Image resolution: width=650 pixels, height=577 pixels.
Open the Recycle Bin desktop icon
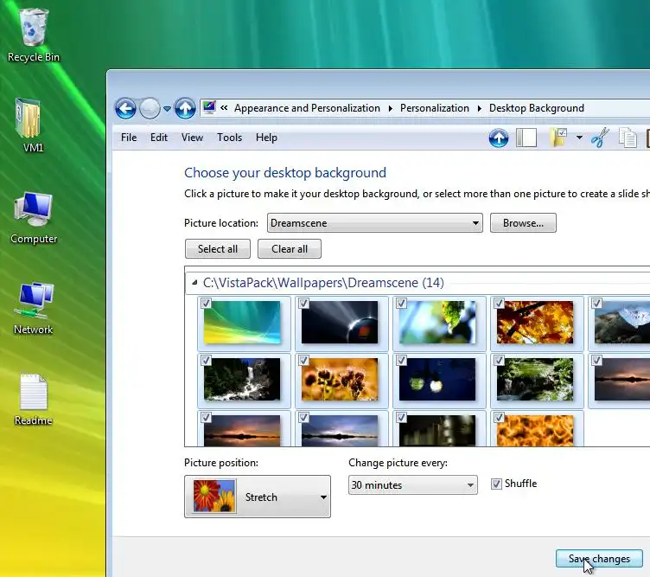(33, 35)
